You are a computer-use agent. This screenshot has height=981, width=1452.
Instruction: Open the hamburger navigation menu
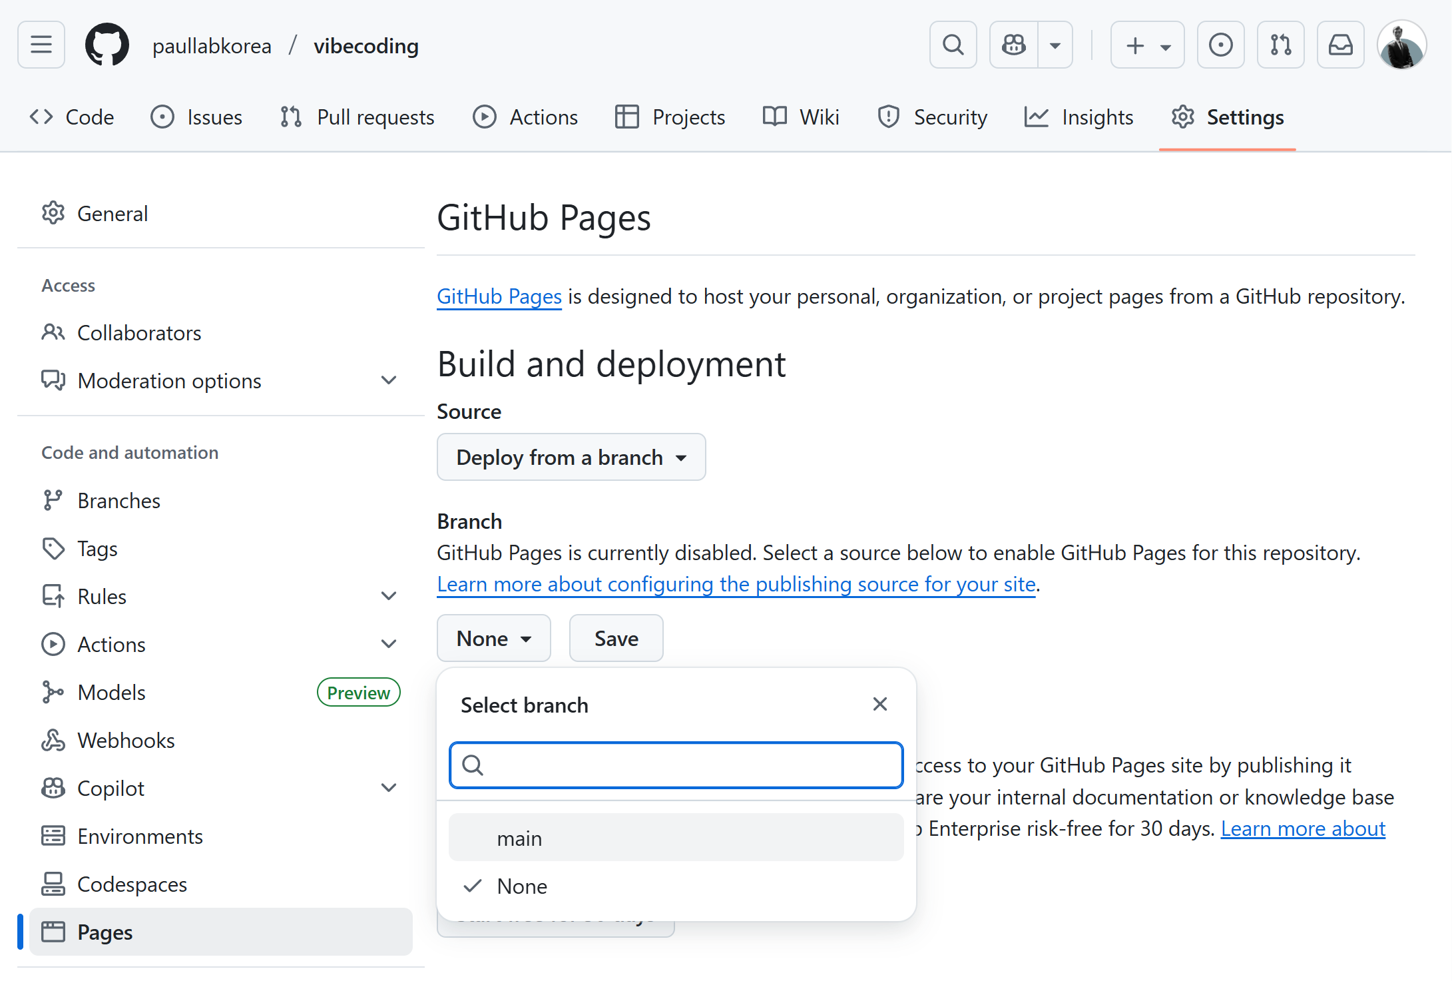41,45
